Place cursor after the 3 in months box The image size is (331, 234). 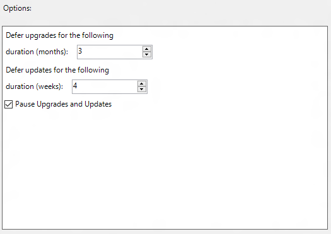click(x=83, y=51)
